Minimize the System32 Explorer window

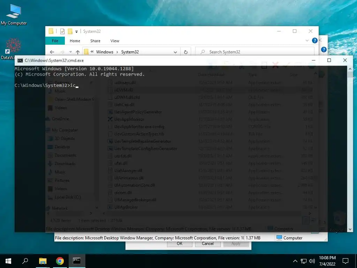point(279,31)
